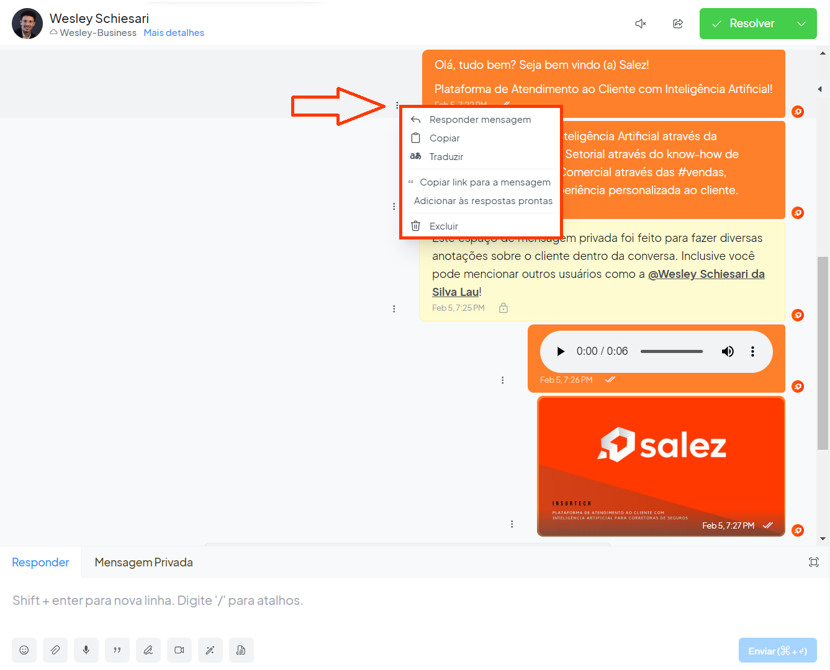Open the Resolver dropdown arrow
This screenshot has width=830, height=670.
801,24
